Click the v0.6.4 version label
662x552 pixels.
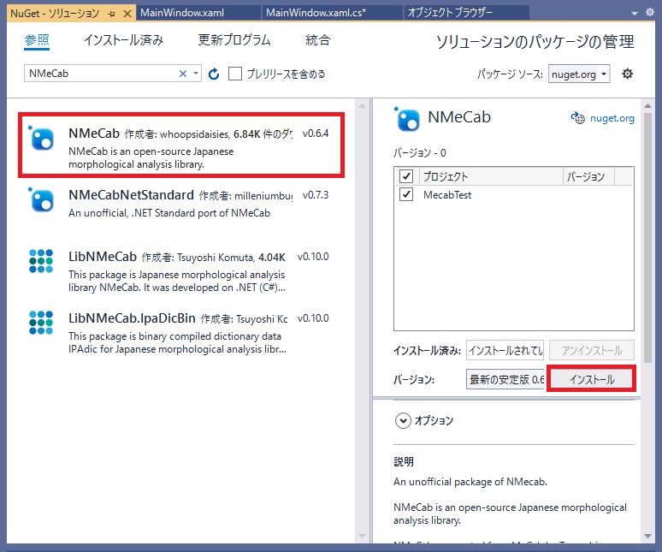(x=316, y=134)
